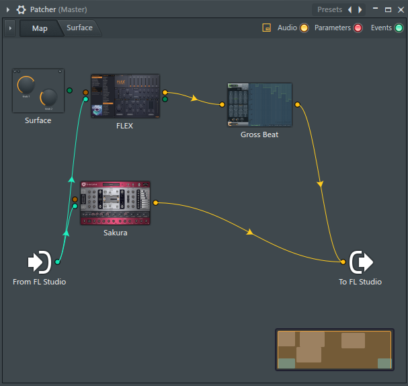Click the From FL Studio input icon
This screenshot has width=408, height=386.
tap(39, 262)
